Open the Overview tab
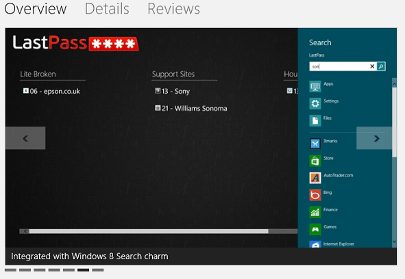The width and height of the screenshot is (405, 279). (x=36, y=9)
